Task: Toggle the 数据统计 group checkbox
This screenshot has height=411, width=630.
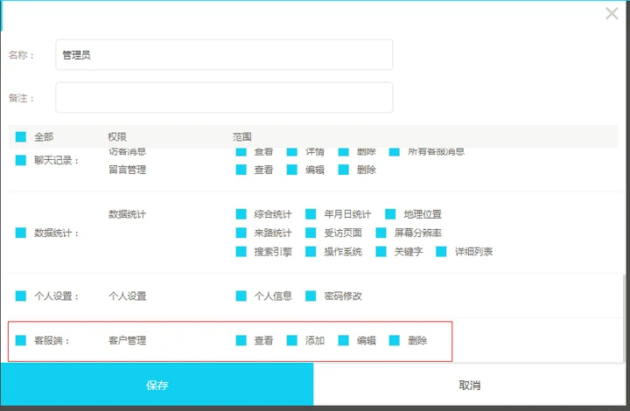Action: pyautogui.click(x=21, y=233)
